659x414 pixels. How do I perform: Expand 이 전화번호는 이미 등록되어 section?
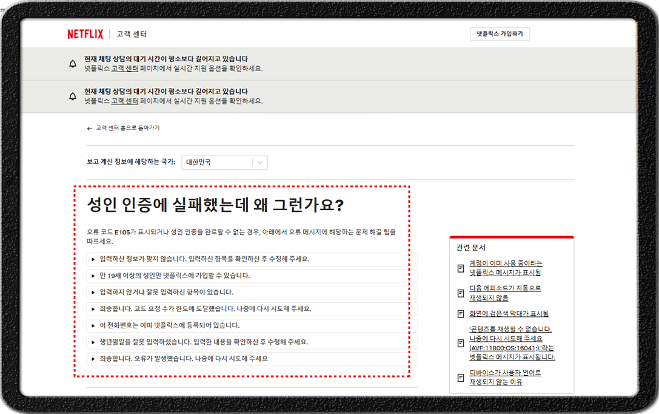(252, 325)
